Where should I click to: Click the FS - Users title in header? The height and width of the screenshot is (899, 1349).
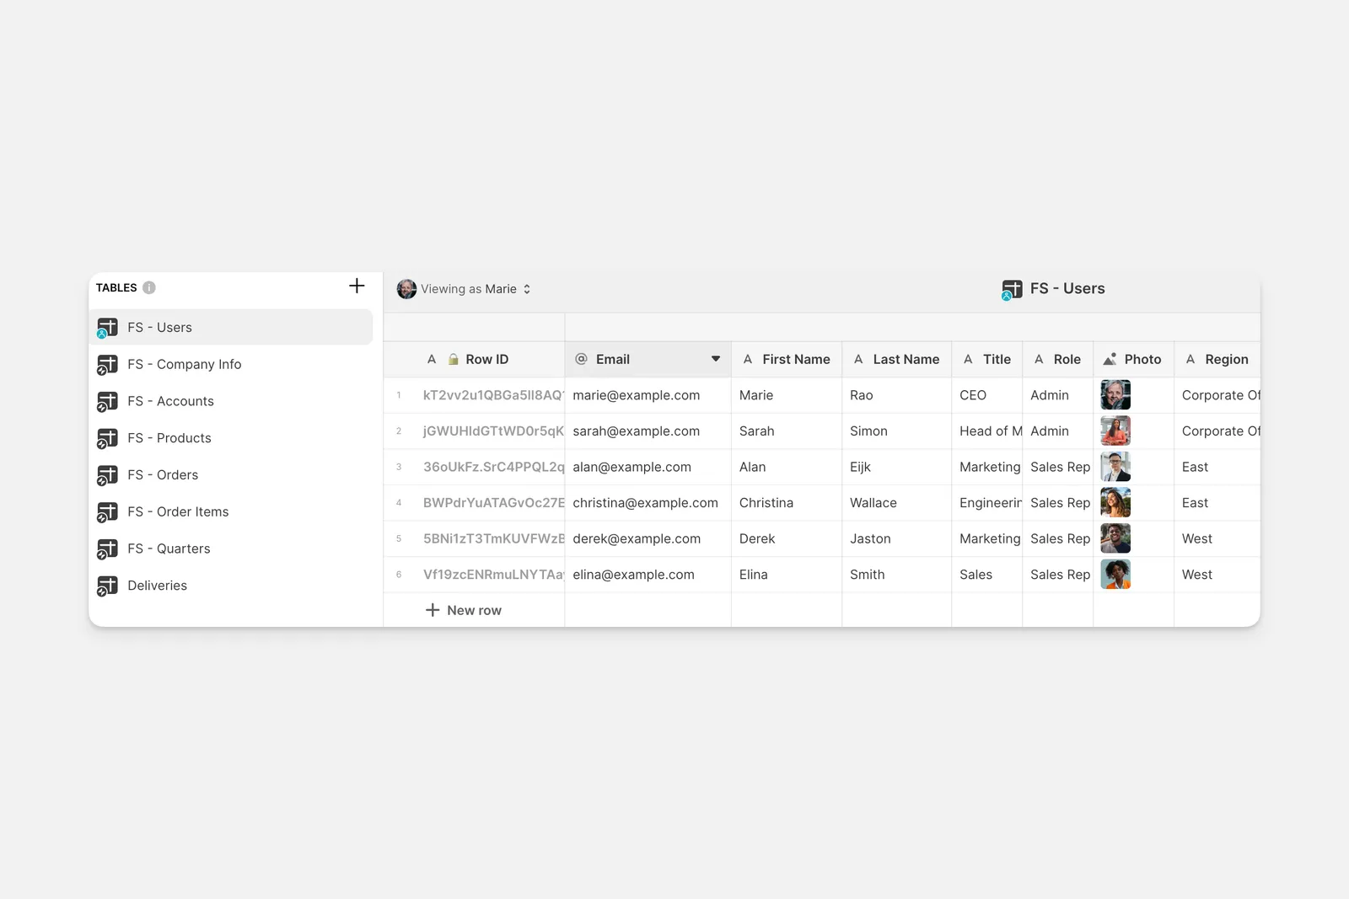1067,289
